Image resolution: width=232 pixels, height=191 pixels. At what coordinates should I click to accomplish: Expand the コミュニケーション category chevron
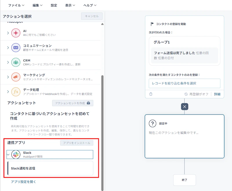tap(8, 47)
